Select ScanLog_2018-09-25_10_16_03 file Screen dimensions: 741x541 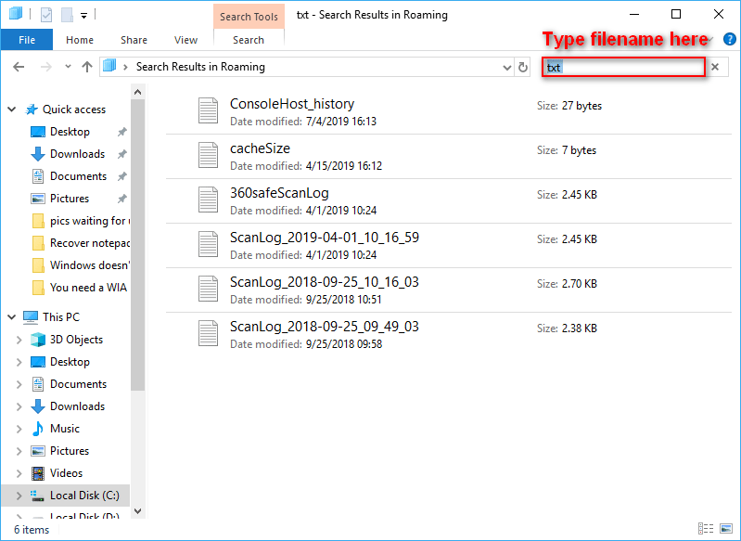[324, 282]
